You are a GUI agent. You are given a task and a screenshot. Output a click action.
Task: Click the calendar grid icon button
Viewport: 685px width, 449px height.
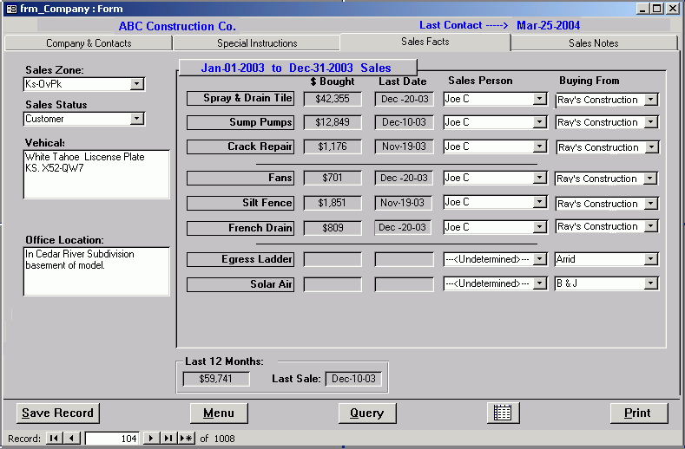click(x=502, y=413)
